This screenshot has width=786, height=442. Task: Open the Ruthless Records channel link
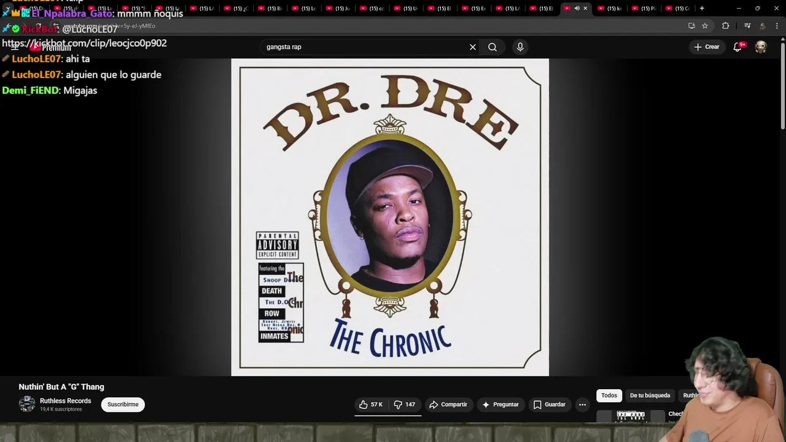pyautogui.click(x=65, y=401)
